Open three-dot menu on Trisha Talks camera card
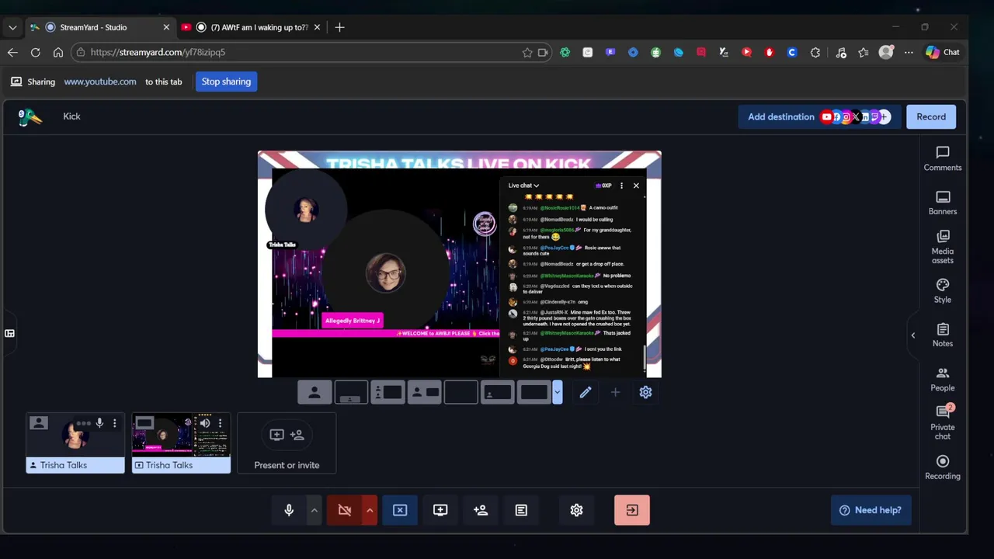 coord(114,423)
